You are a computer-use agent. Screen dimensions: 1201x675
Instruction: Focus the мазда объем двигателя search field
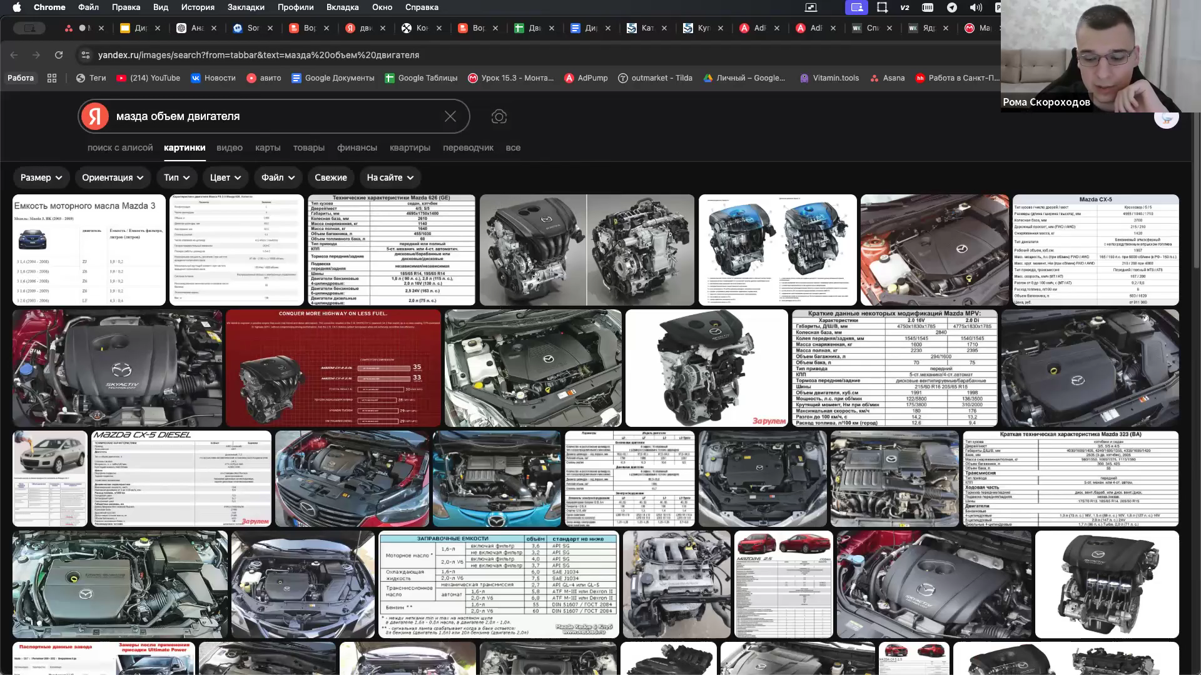click(x=275, y=116)
